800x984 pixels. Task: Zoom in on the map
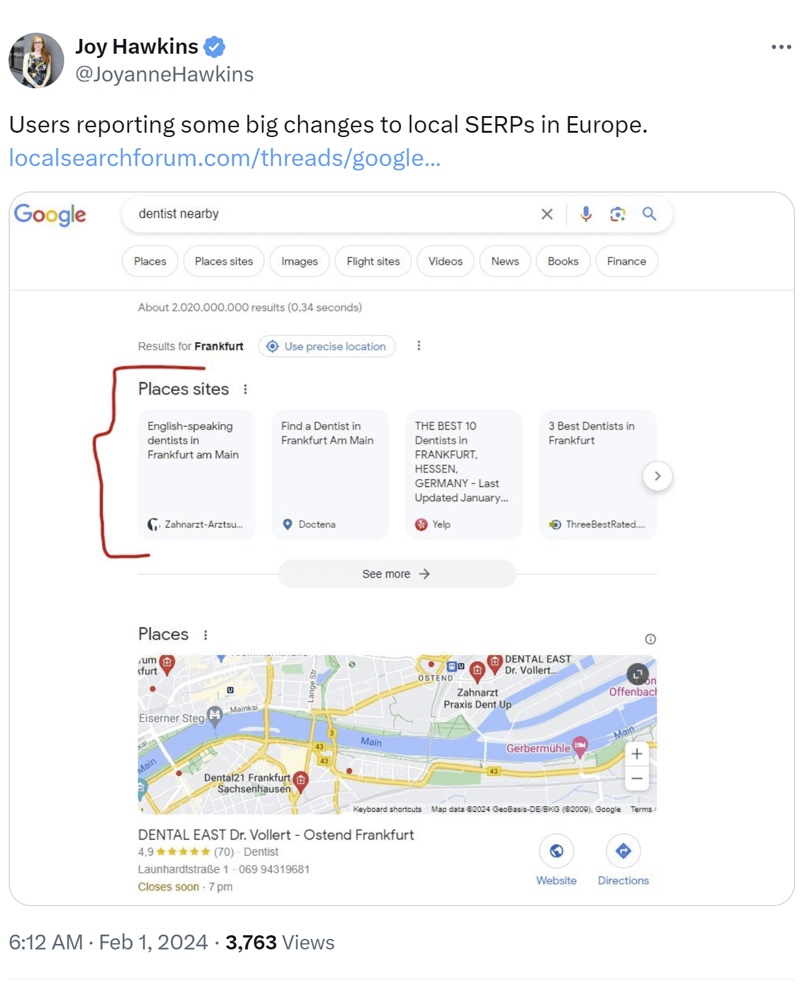point(637,754)
